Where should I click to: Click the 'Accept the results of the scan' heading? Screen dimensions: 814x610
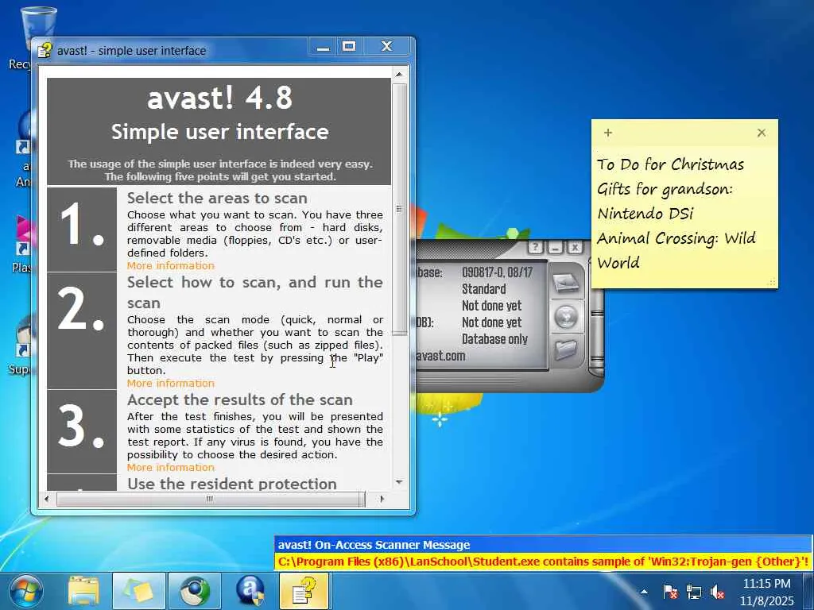click(240, 400)
